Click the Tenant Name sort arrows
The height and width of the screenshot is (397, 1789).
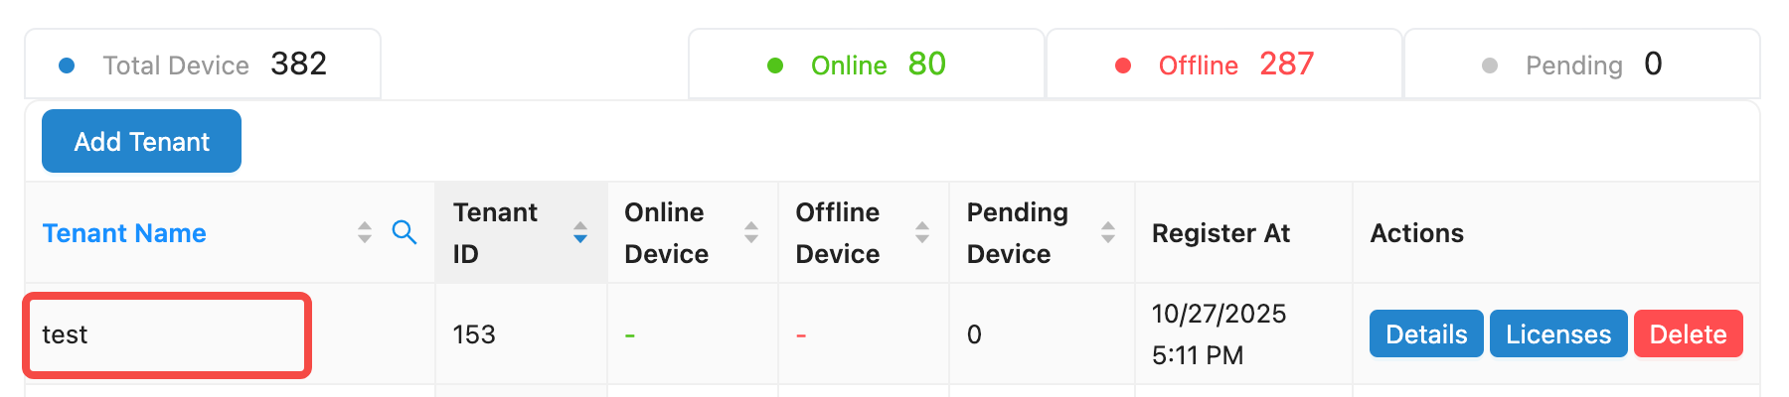tap(365, 232)
